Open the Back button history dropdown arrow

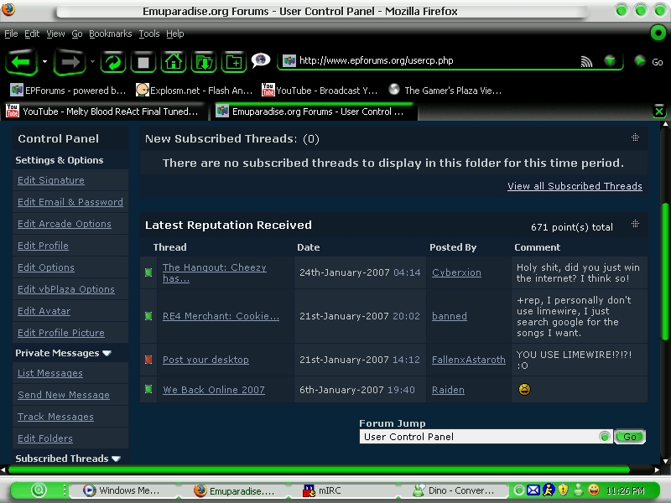[x=44, y=61]
